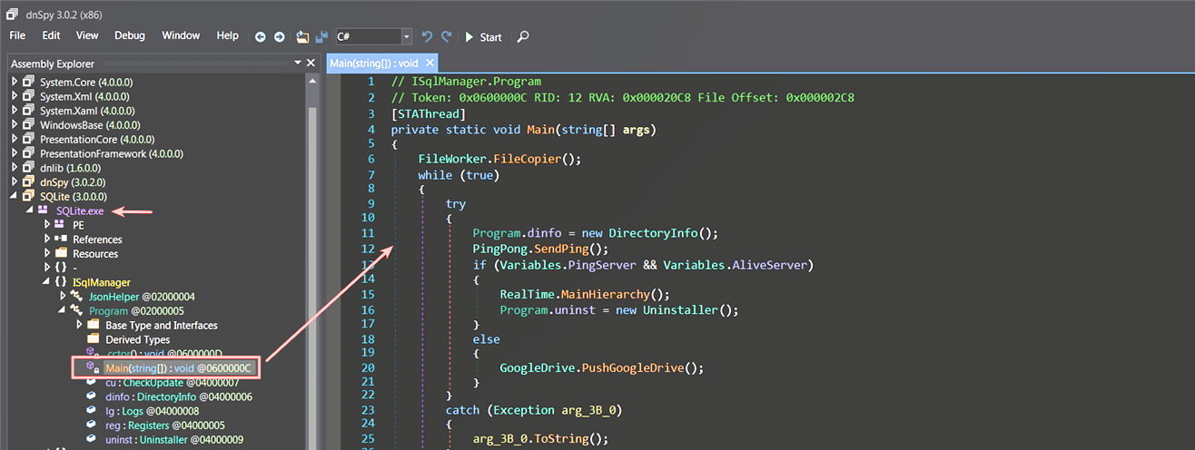
Task: Open search with the magnifier icon
Action: 523,37
